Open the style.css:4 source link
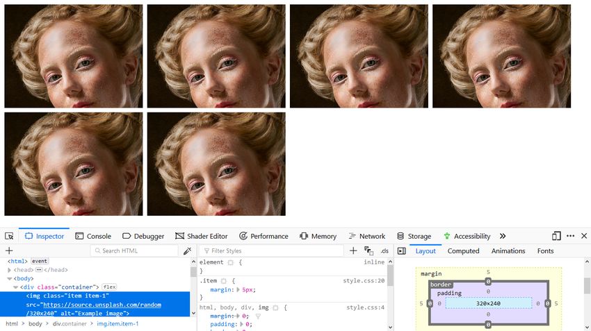 365,307
